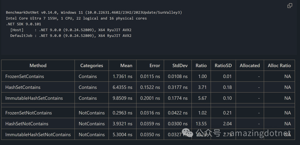Click the StdDev column header
The image size is (300, 145).
click(180, 65)
